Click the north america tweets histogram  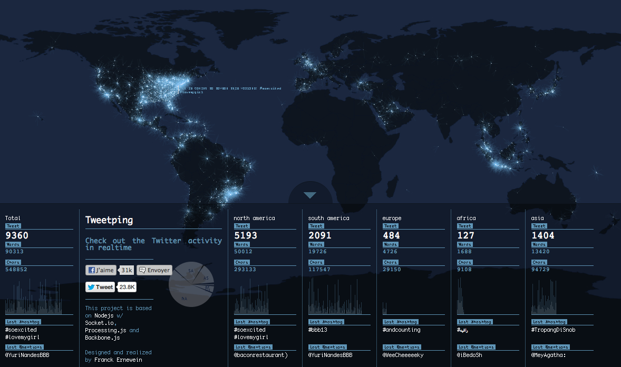pos(251,296)
